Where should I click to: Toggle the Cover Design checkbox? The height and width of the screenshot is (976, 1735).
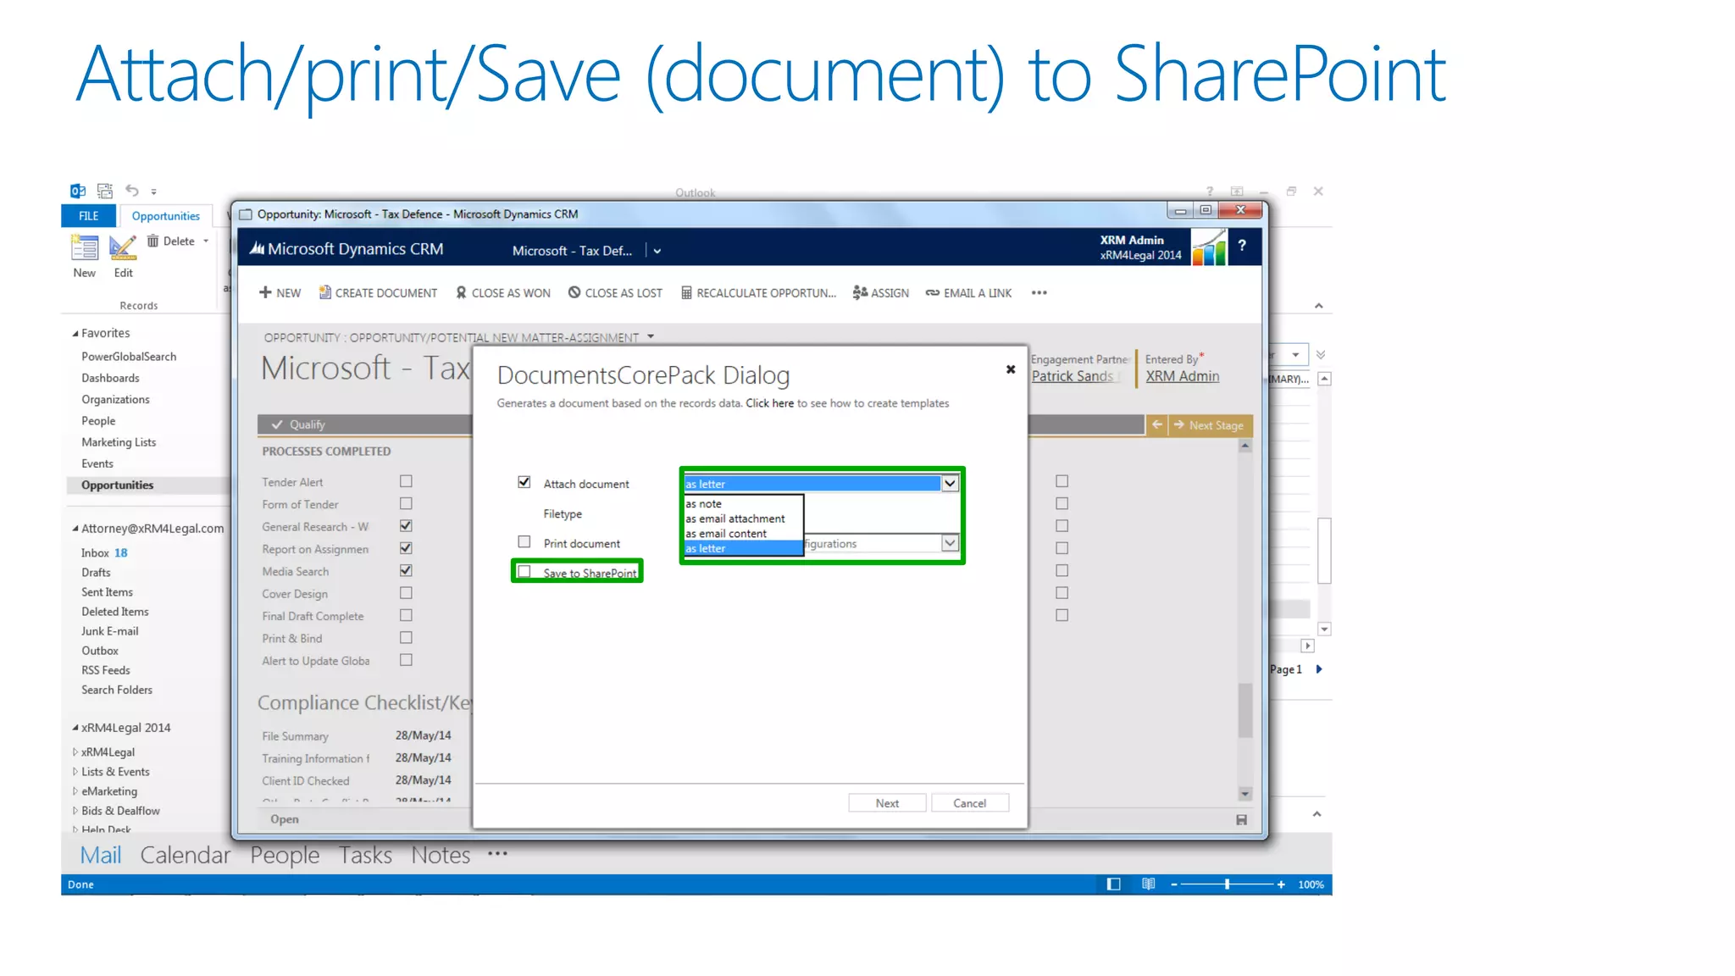click(406, 593)
